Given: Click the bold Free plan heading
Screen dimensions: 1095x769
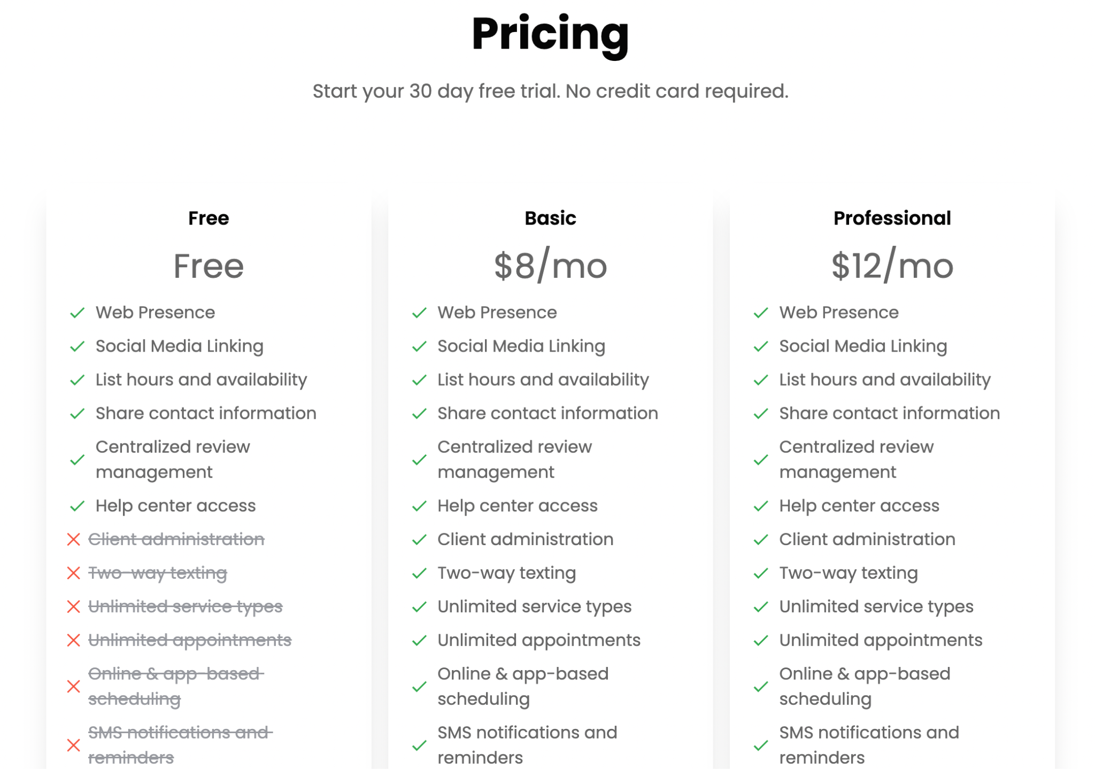Looking at the screenshot, I should tap(209, 219).
